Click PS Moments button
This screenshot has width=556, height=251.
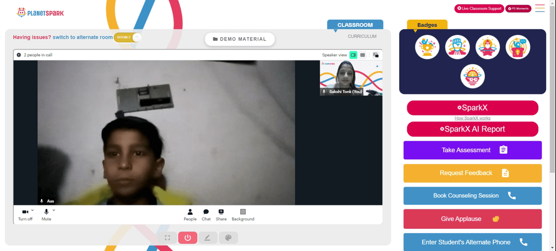(518, 8)
